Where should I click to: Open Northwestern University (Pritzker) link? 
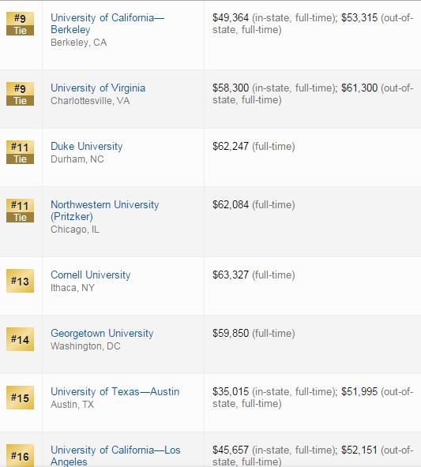104,211
